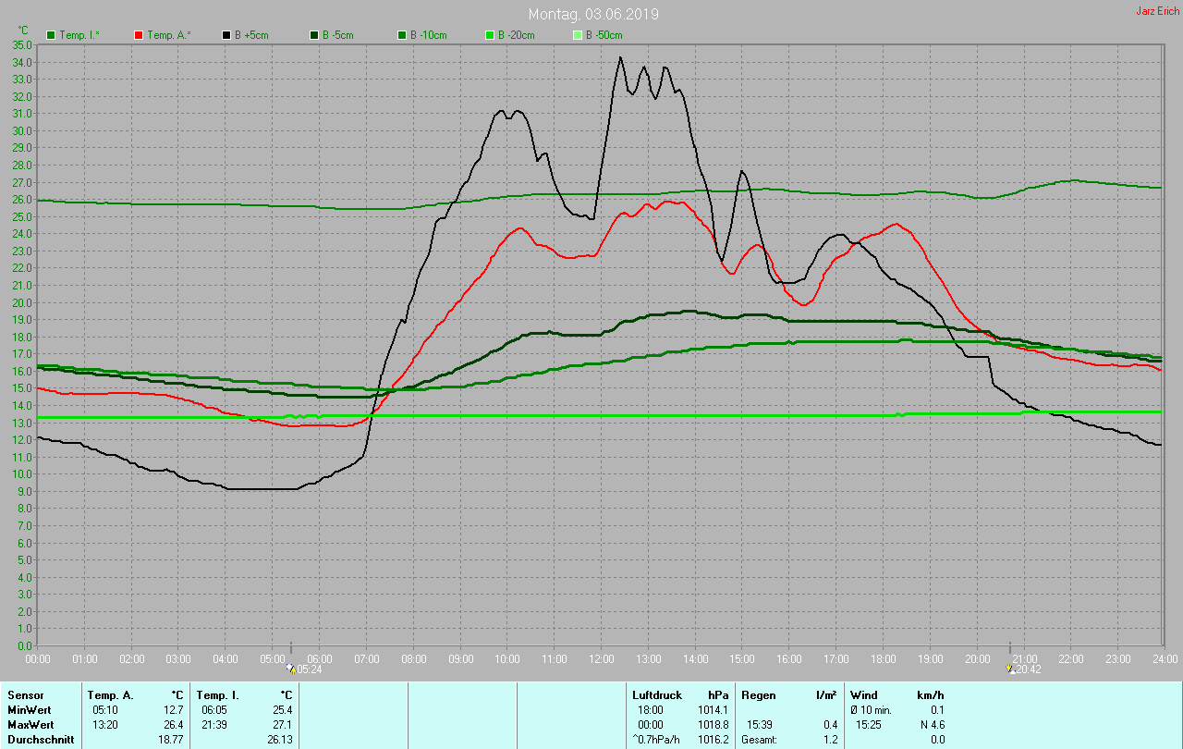The width and height of the screenshot is (1183, 749).
Task: Click the wind gust value 'N 4.6'
Action: click(x=932, y=724)
